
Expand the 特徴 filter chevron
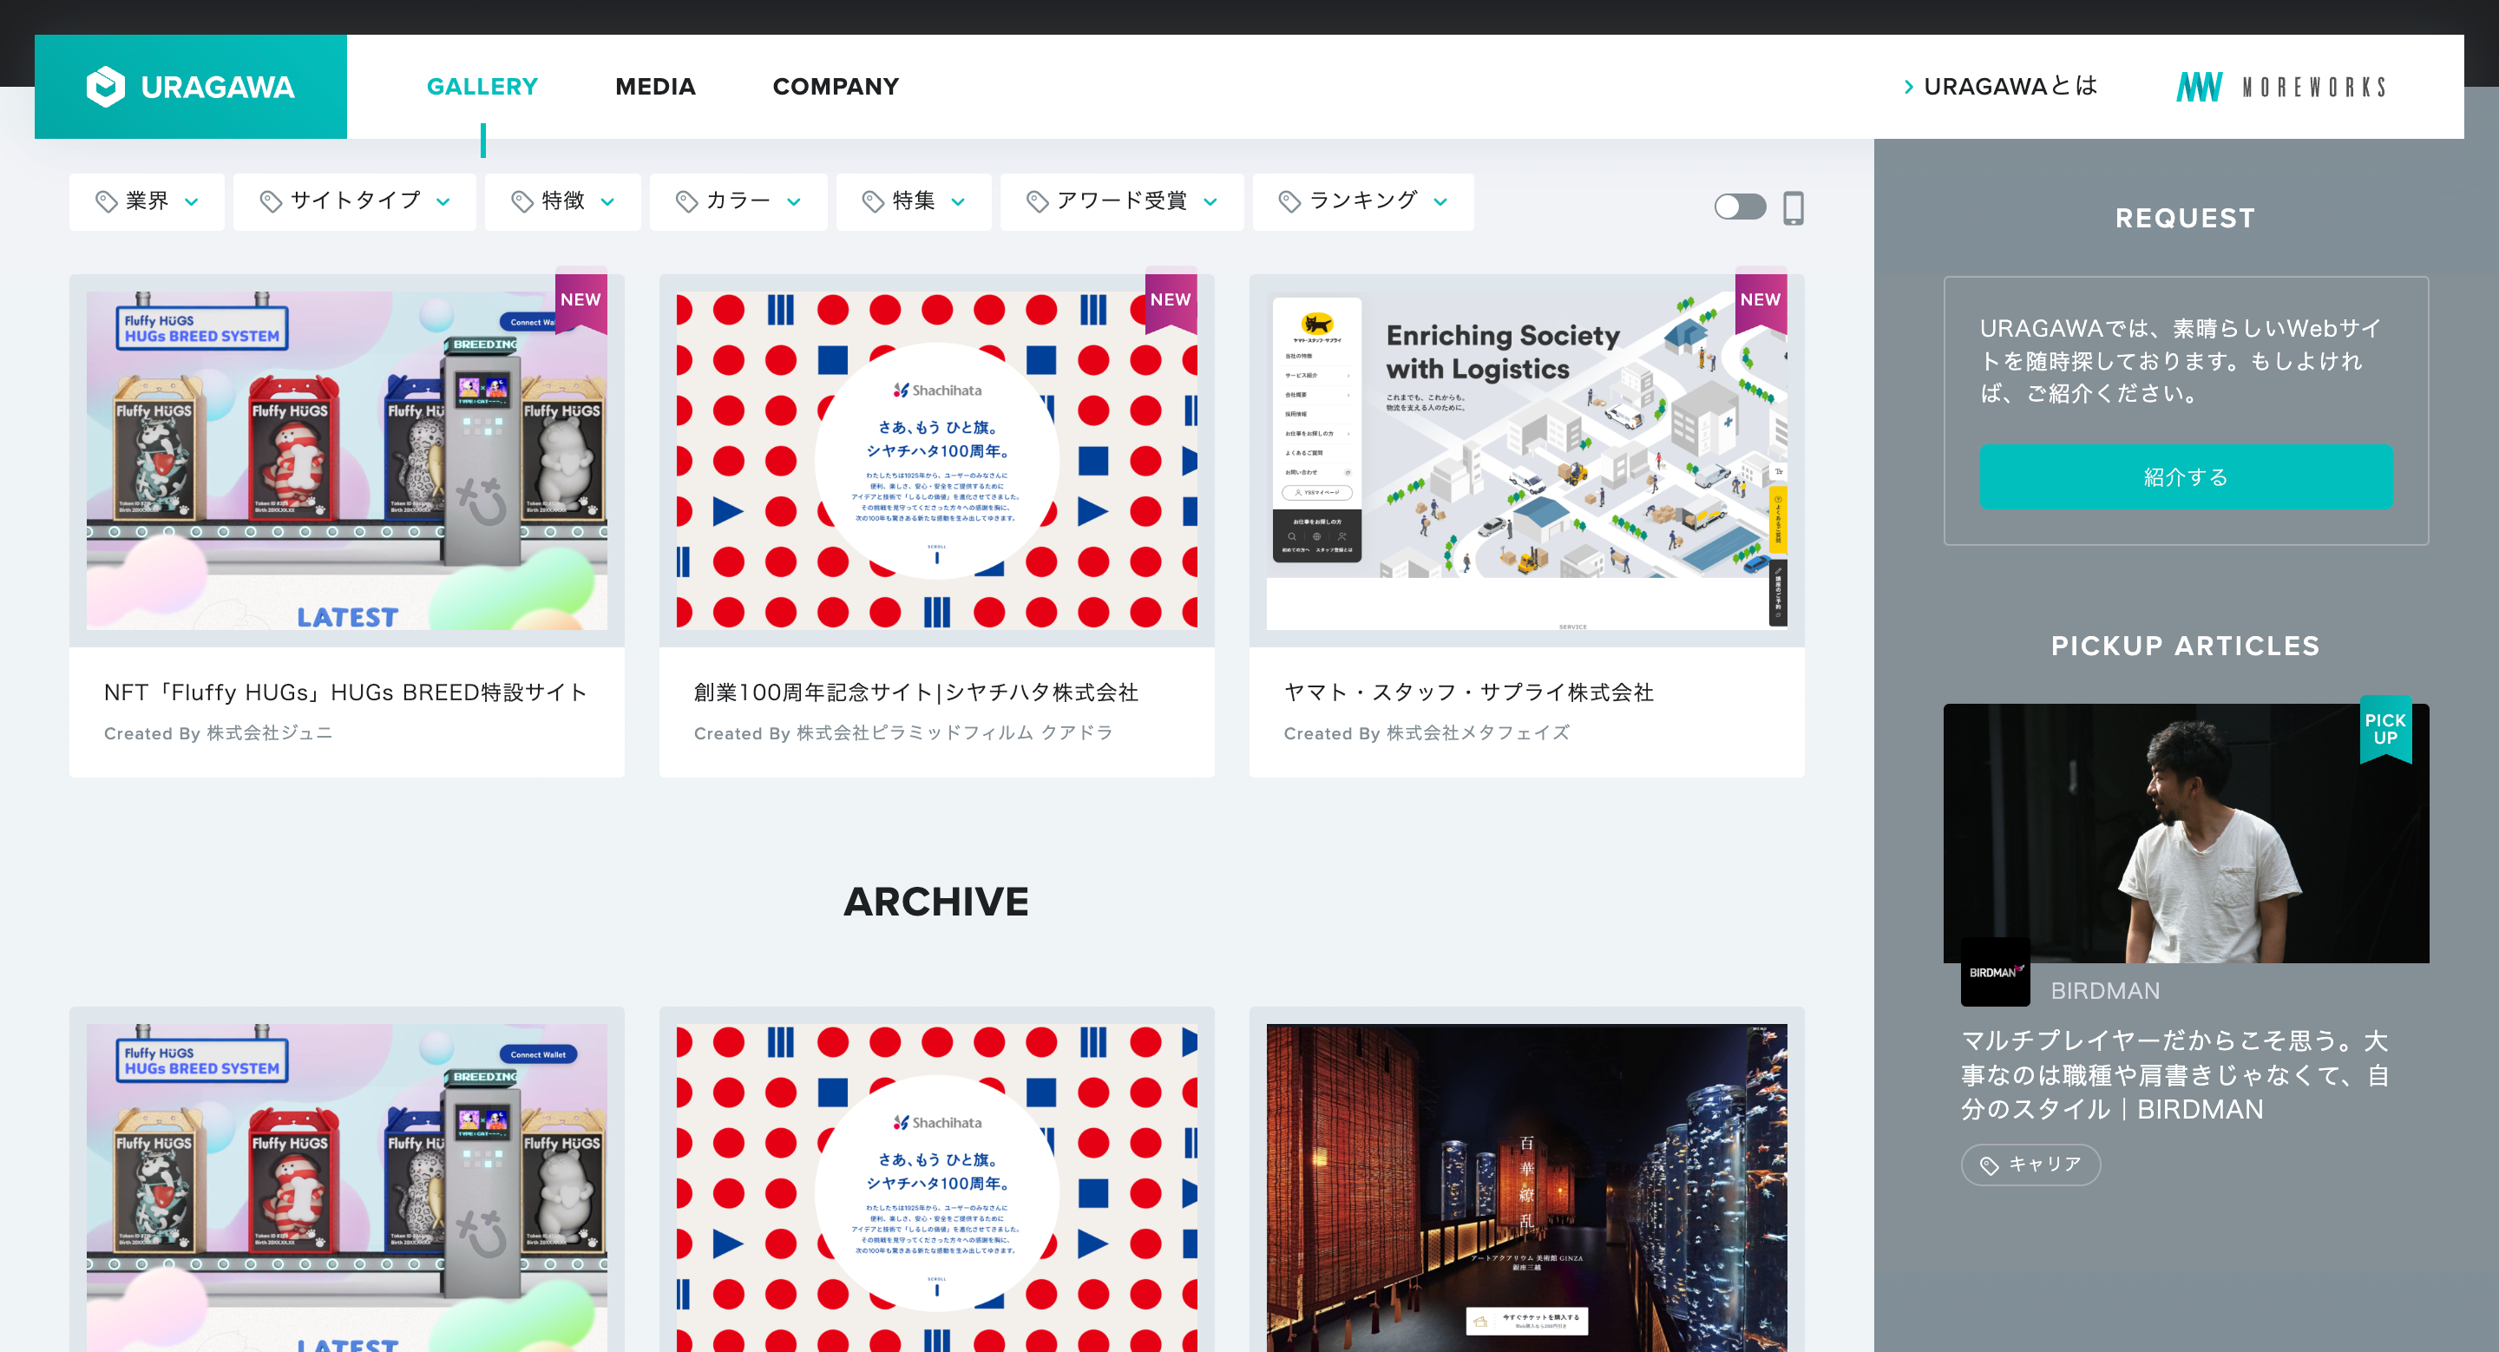coord(607,201)
